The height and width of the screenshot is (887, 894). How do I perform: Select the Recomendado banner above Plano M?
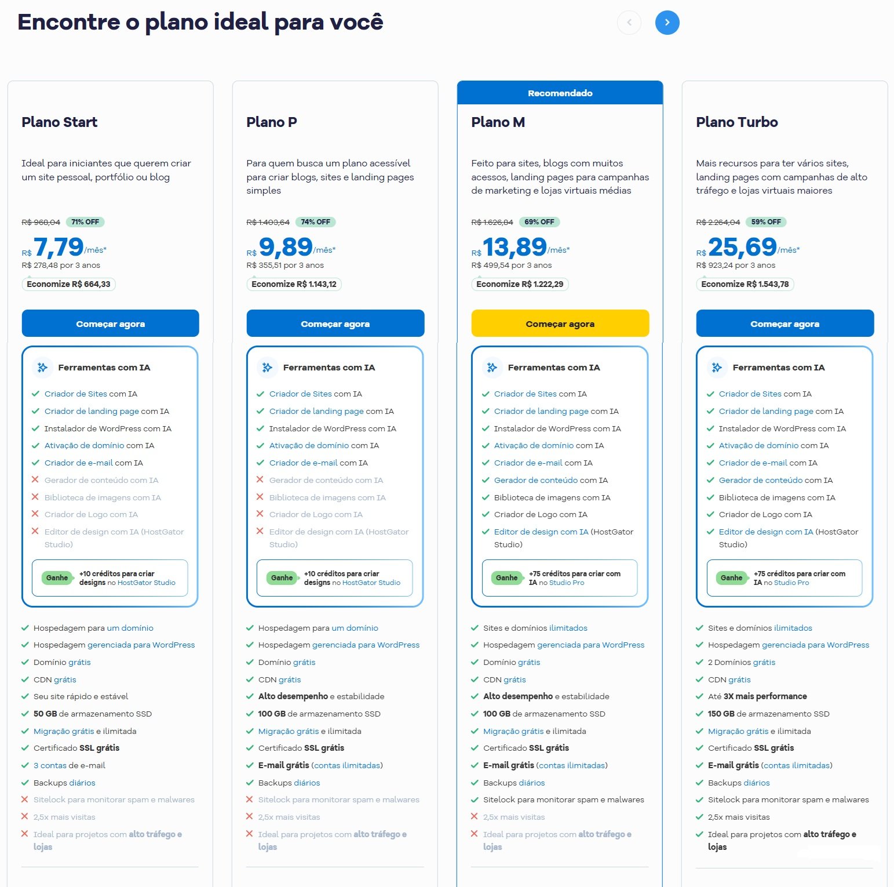(x=560, y=93)
